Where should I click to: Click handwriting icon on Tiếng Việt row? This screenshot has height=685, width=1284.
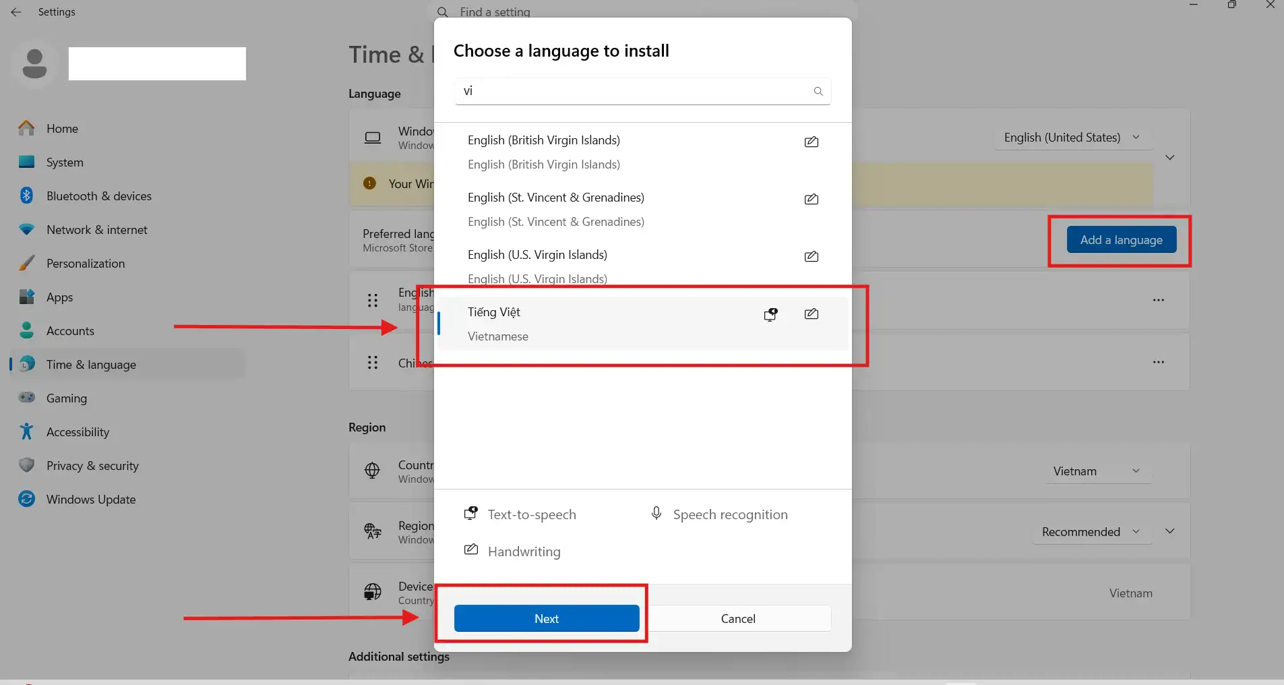point(811,314)
